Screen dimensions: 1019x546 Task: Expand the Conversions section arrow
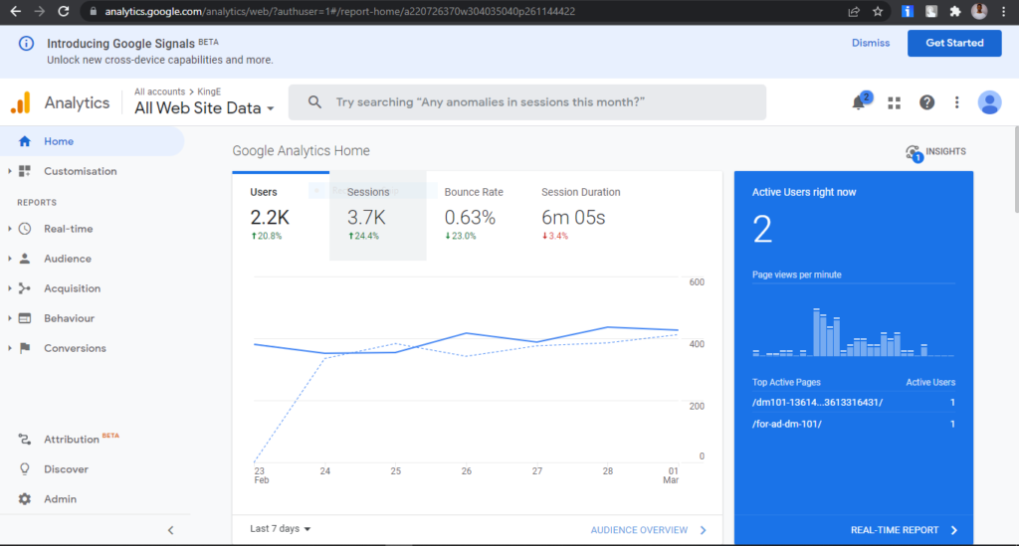click(x=9, y=348)
